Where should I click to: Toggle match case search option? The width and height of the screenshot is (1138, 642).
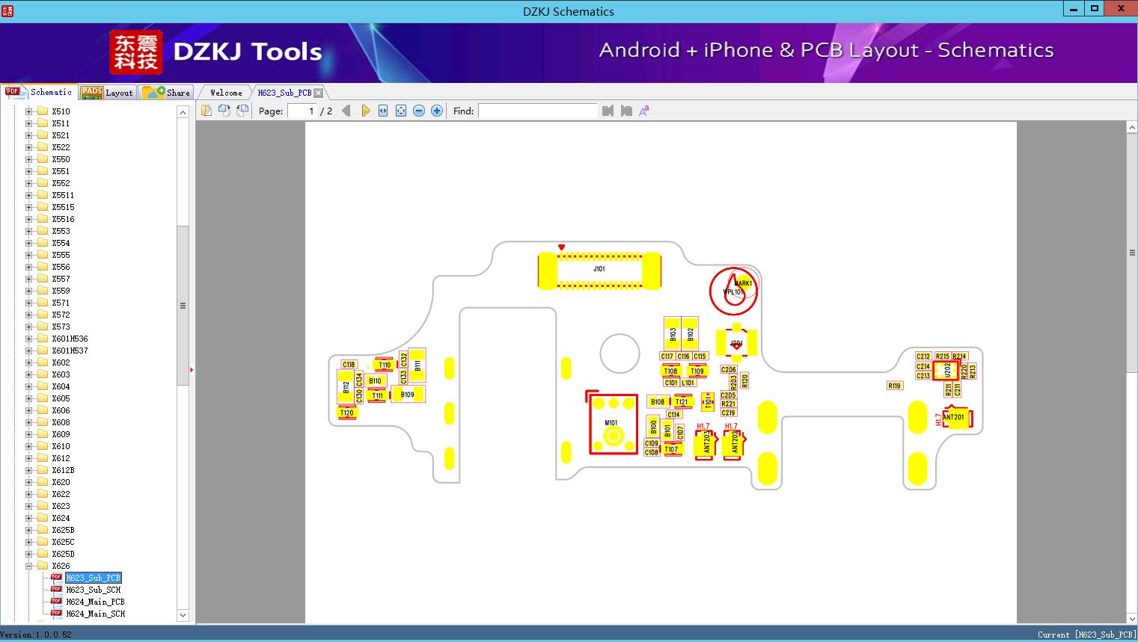[644, 111]
